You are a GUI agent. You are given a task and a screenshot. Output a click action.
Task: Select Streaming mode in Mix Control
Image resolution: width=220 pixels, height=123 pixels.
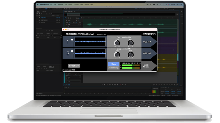tap(113, 67)
